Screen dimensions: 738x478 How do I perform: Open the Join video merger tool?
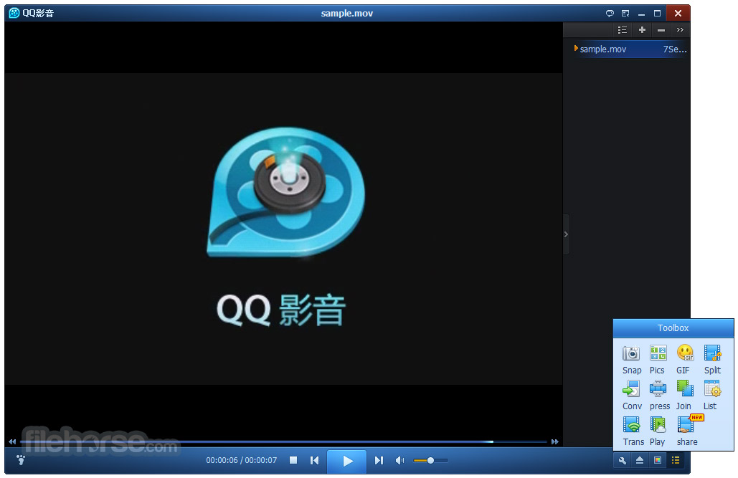(x=684, y=396)
